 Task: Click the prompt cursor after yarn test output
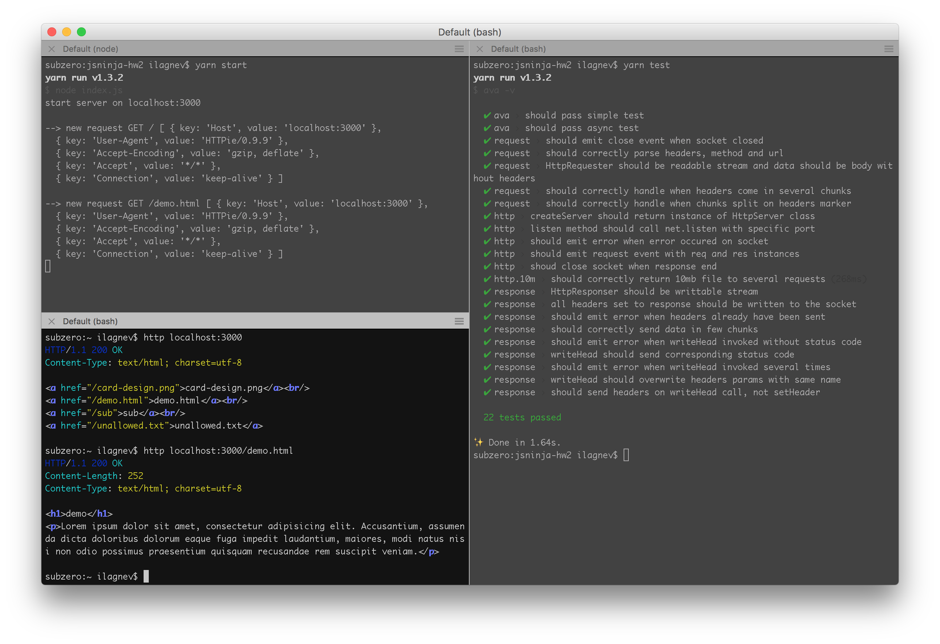(x=626, y=455)
